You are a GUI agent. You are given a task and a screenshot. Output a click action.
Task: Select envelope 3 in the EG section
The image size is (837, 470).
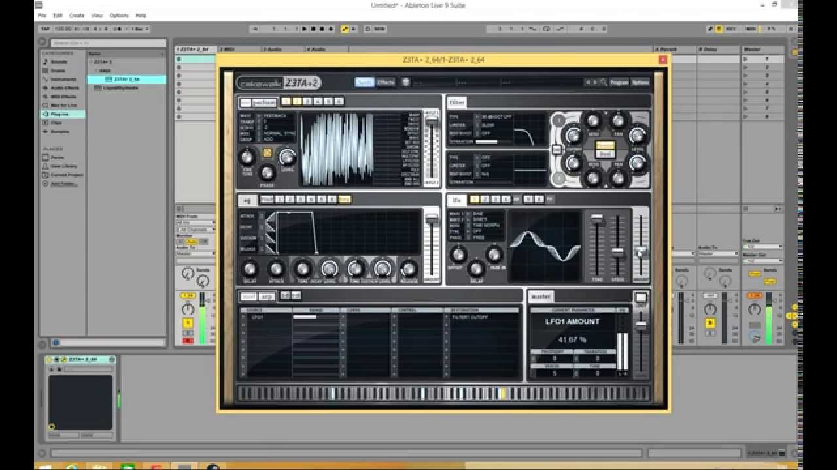tap(300, 199)
